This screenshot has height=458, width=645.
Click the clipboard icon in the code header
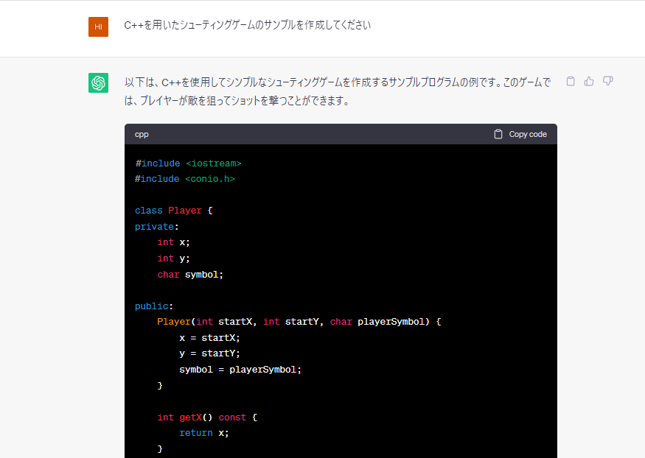tap(498, 134)
